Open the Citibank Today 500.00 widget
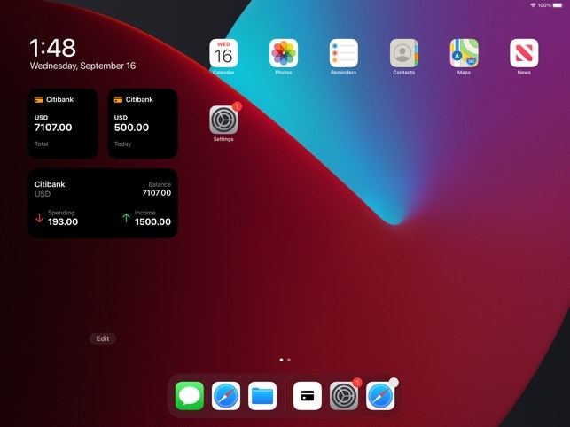Image resolution: width=570 pixels, height=427 pixels. (143, 123)
